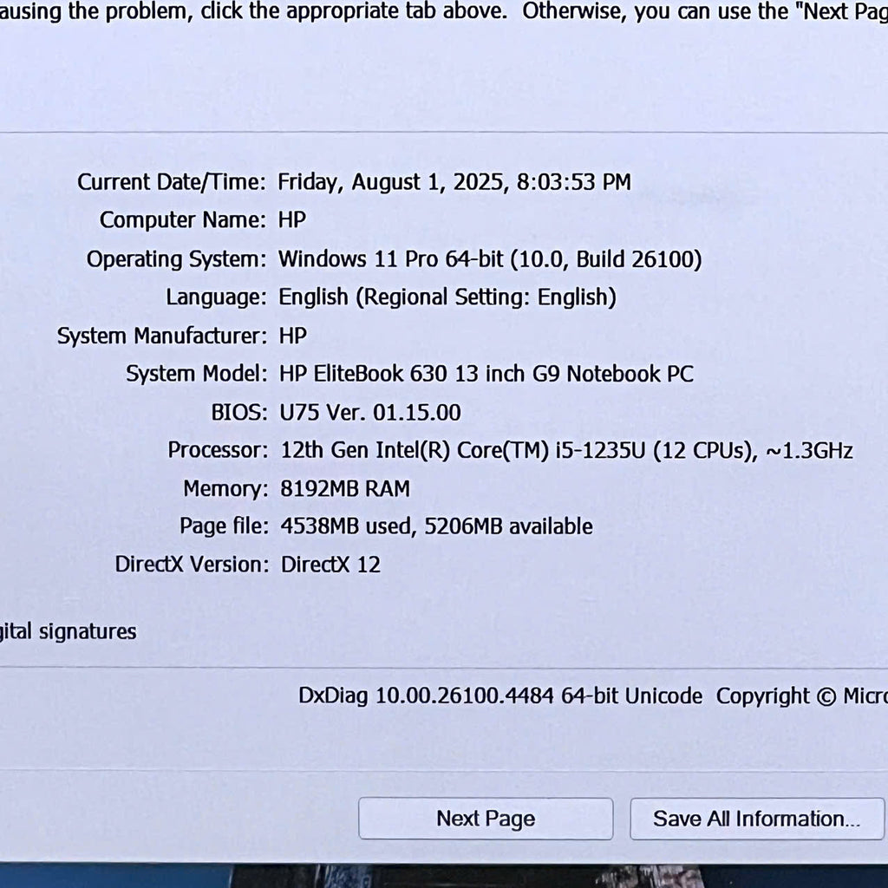Image resolution: width=888 pixels, height=888 pixels.
Task: Click the 'Processor:' label
Action: coord(218,450)
